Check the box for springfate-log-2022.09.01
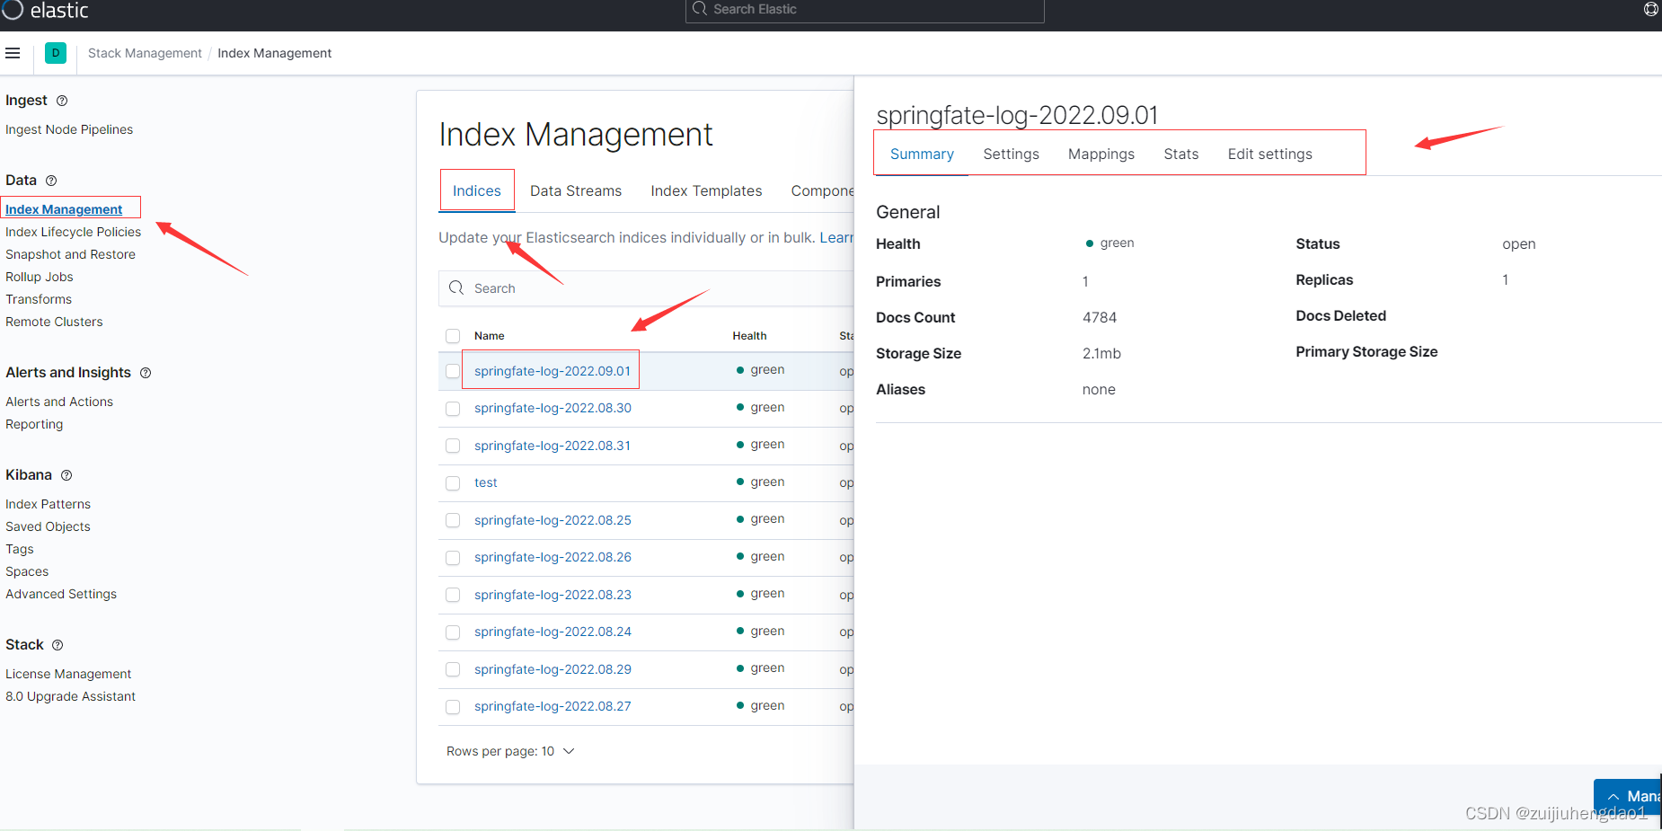 click(x=453, y=371)
